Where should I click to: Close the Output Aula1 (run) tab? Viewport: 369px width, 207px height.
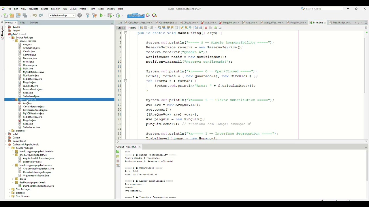pos(140,147)
